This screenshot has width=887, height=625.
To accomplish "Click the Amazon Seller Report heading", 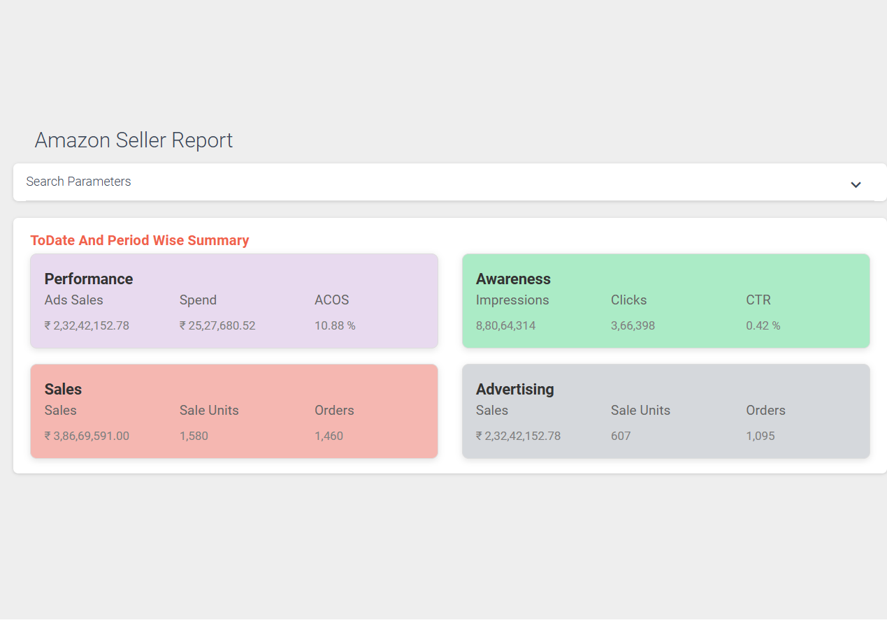I will pyautogui.click(x=134, y=140).
